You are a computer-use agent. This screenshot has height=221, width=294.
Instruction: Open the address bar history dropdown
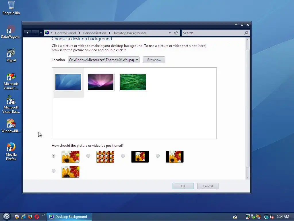tap(170, 33)
